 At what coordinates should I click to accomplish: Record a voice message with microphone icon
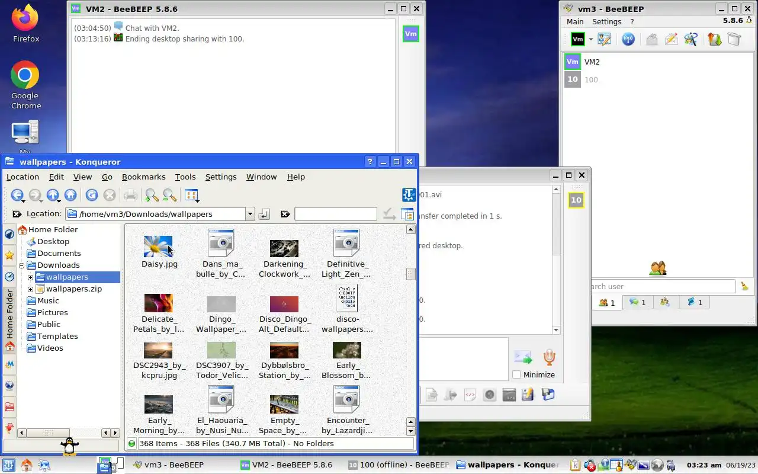(549, 357)
